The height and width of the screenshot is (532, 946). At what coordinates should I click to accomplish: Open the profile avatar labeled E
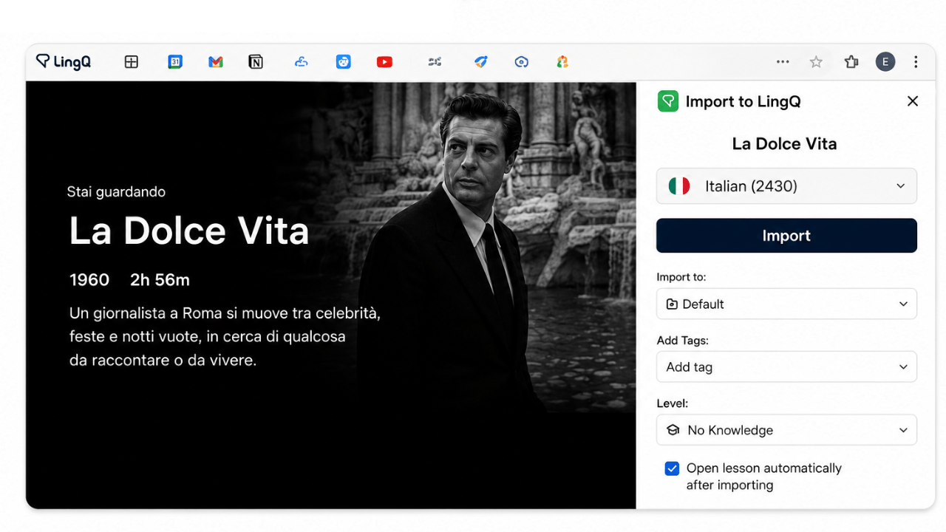pyautogui.click(x=885, y=62)
